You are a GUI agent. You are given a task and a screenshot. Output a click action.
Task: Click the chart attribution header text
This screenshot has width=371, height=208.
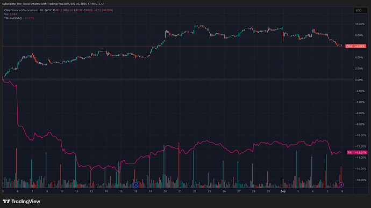point(53,4)
